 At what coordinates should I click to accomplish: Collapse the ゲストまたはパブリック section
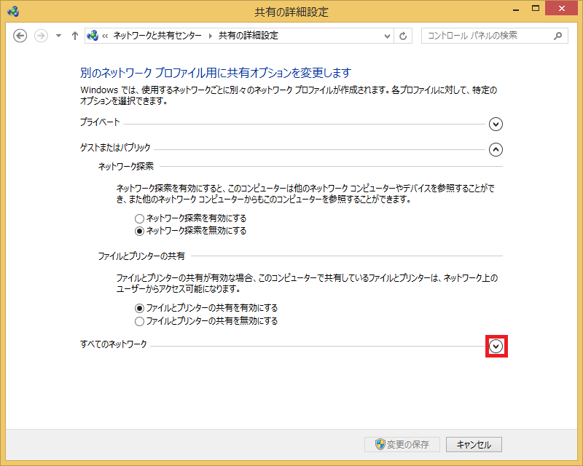coord(496,149)
